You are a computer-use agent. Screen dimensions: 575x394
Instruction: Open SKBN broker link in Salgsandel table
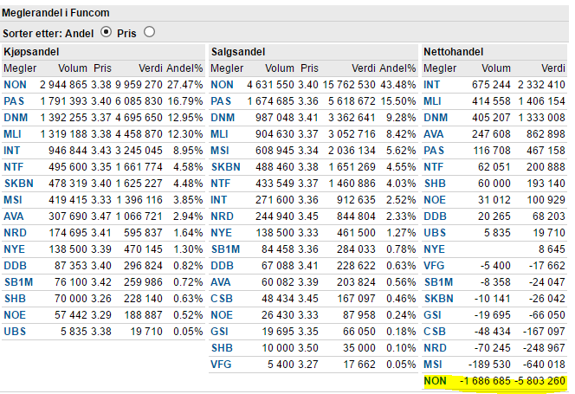(225, 167)
